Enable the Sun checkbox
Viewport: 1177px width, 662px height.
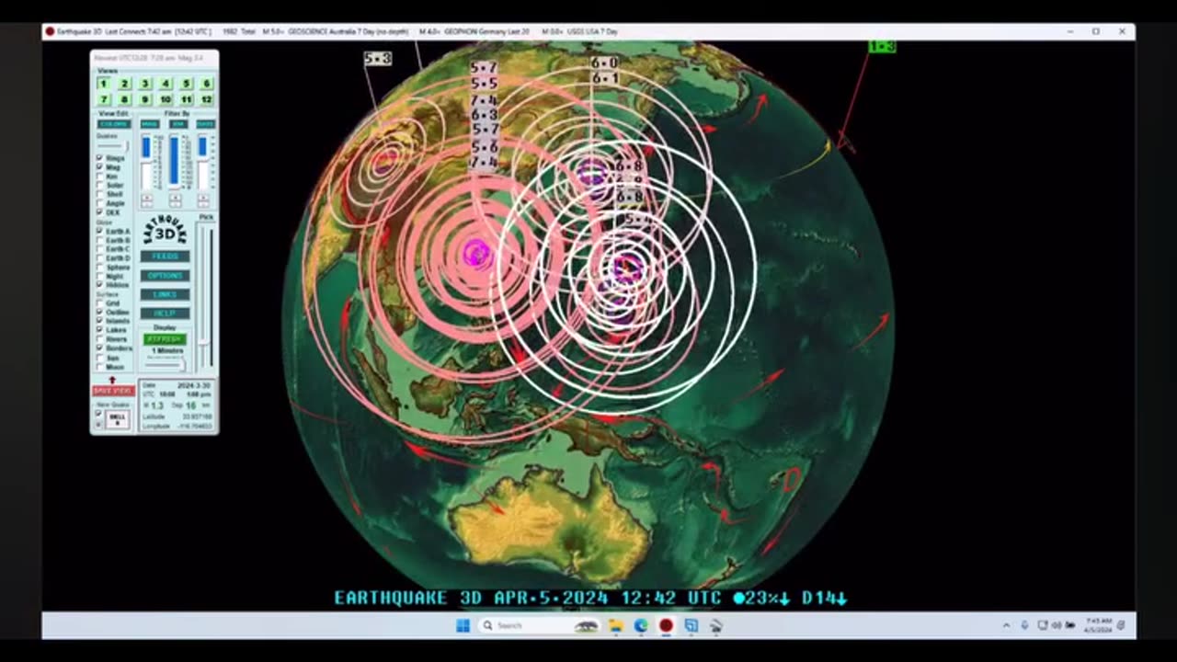[100, 358]
